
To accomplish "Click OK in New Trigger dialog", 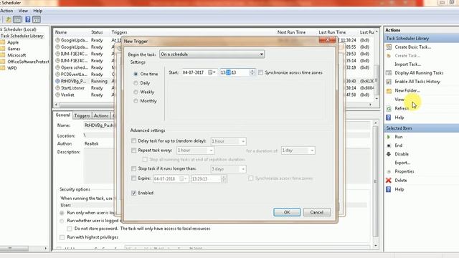I will (x=287, y=212).
